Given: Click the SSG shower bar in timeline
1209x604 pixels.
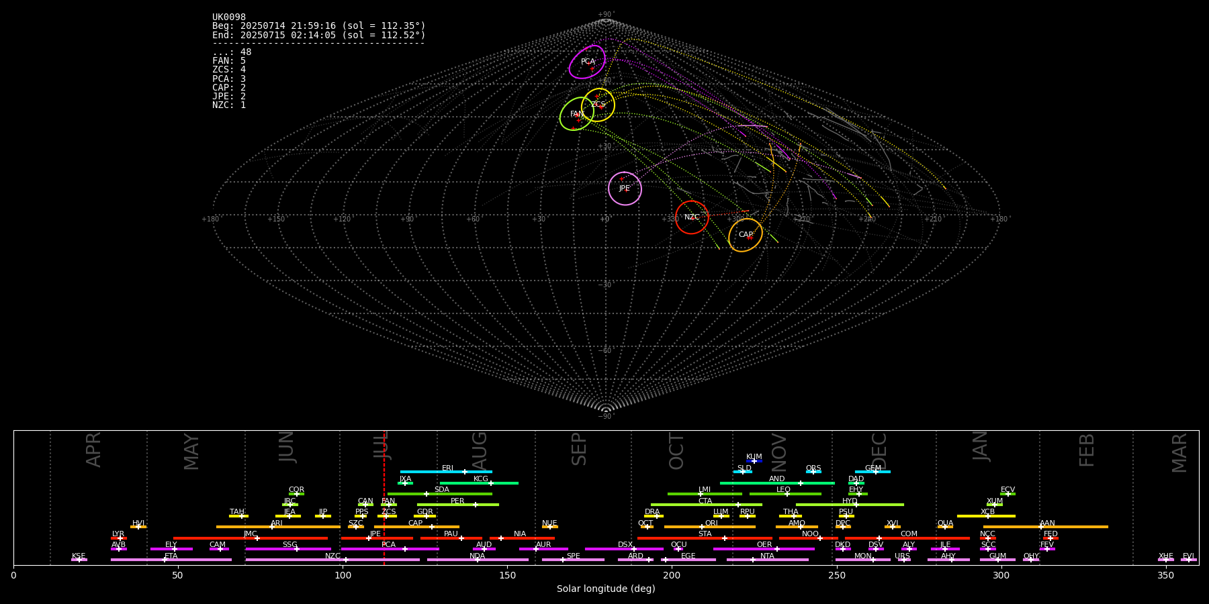Looking at the screenshot, I should pos(288,549).
